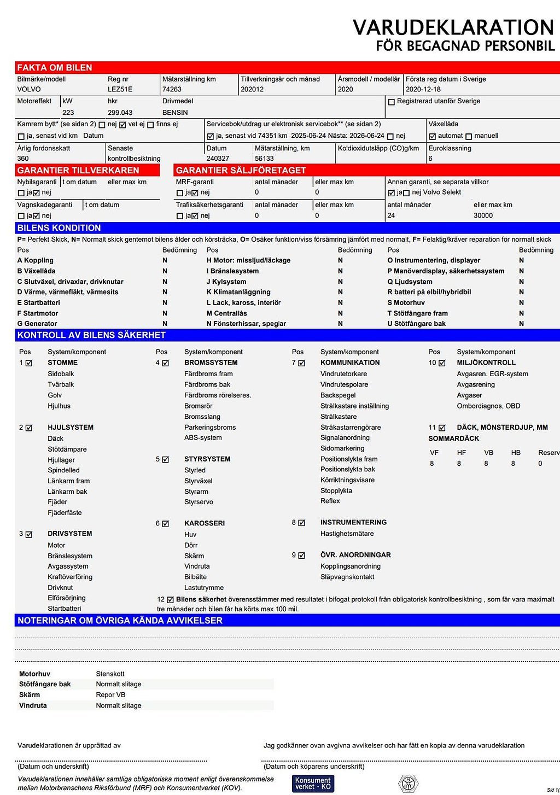The image size is (560, 795).
Task: Uncheck the 'automat' gearbox checkbox
Action: pos(433,136)
